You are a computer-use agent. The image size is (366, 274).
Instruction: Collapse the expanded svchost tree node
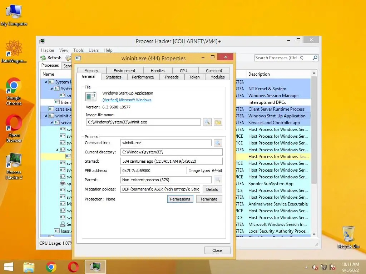57,149
